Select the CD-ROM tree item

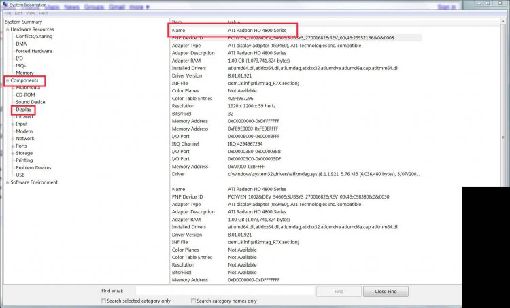tap(25, 95)
